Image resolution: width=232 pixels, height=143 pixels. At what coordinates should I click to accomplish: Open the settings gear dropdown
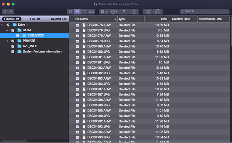(x=104, y=12)
